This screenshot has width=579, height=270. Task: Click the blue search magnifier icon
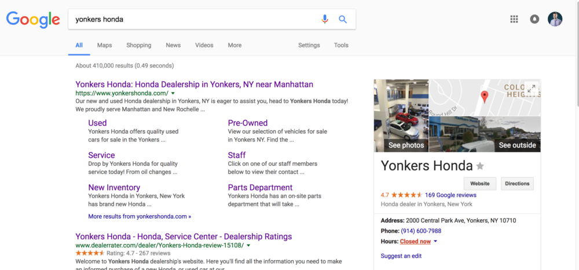point(343,19)
